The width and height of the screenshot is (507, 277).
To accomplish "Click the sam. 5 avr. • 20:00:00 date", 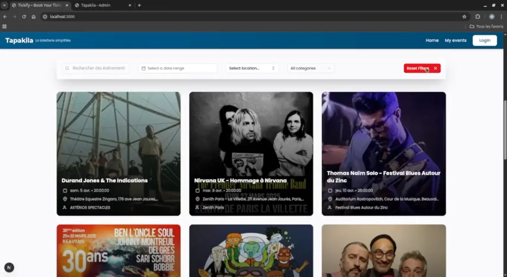I will [89, 191].
